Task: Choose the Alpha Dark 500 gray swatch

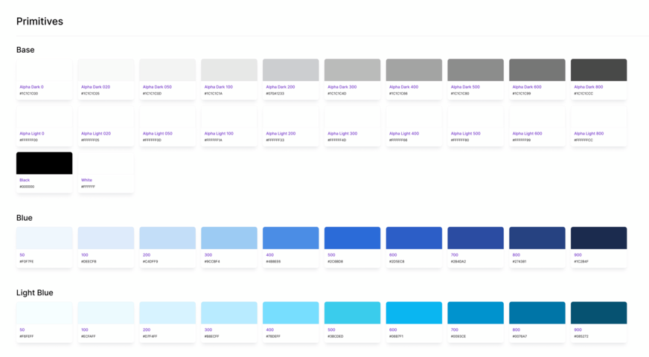Action: [x=475, y=70]
